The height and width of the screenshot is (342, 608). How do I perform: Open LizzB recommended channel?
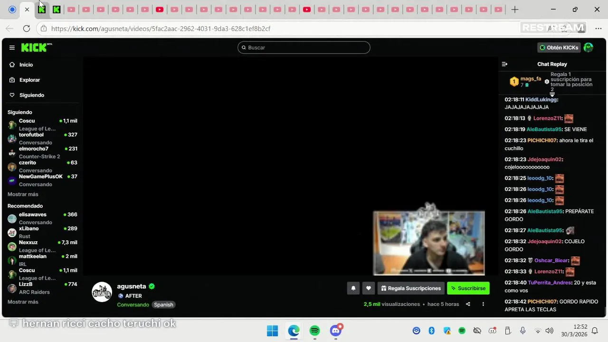coord(42,288)
